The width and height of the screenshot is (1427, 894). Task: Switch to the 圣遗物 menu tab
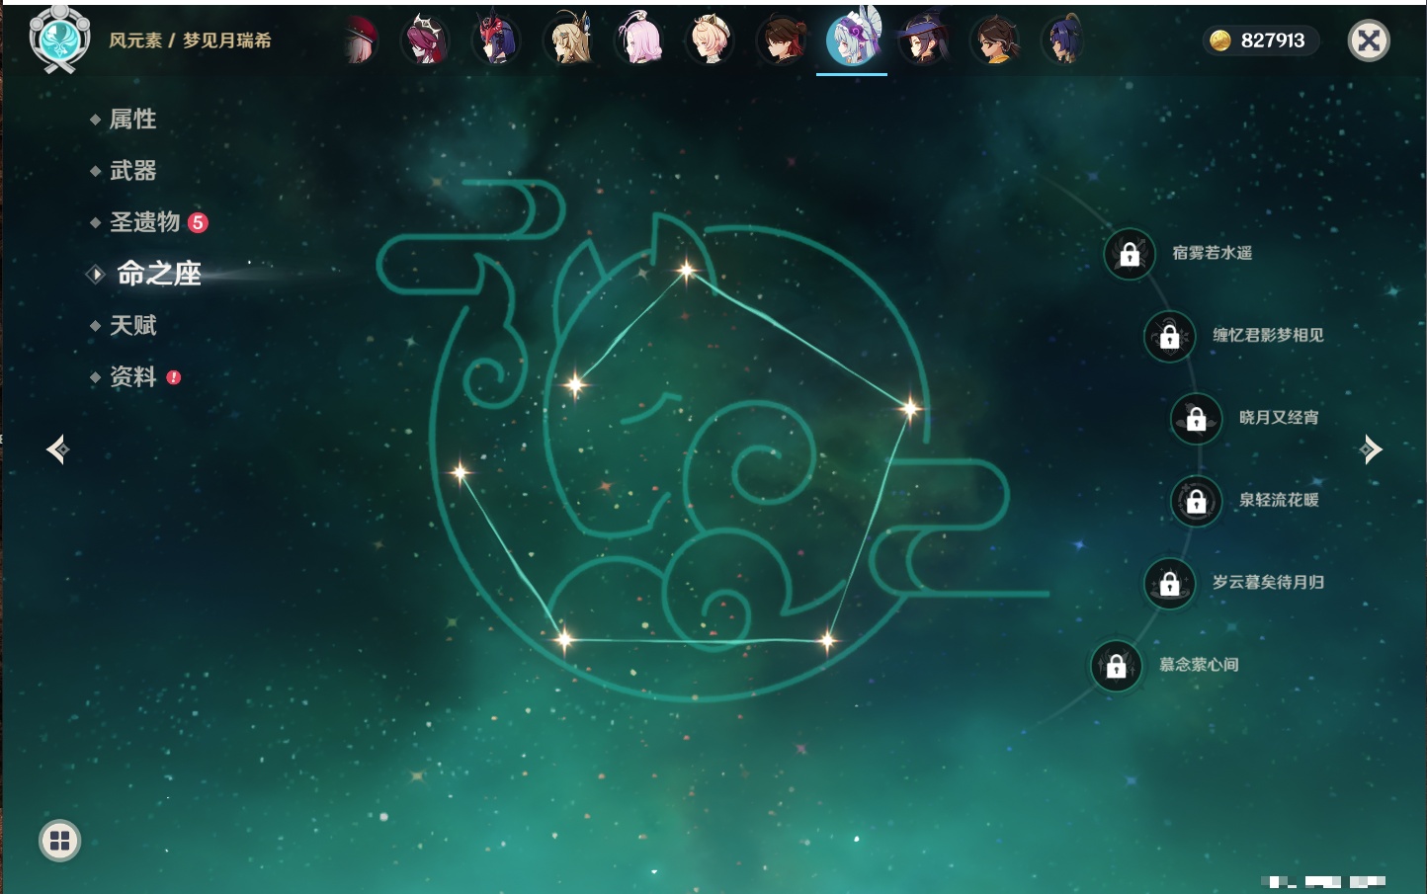144,222
